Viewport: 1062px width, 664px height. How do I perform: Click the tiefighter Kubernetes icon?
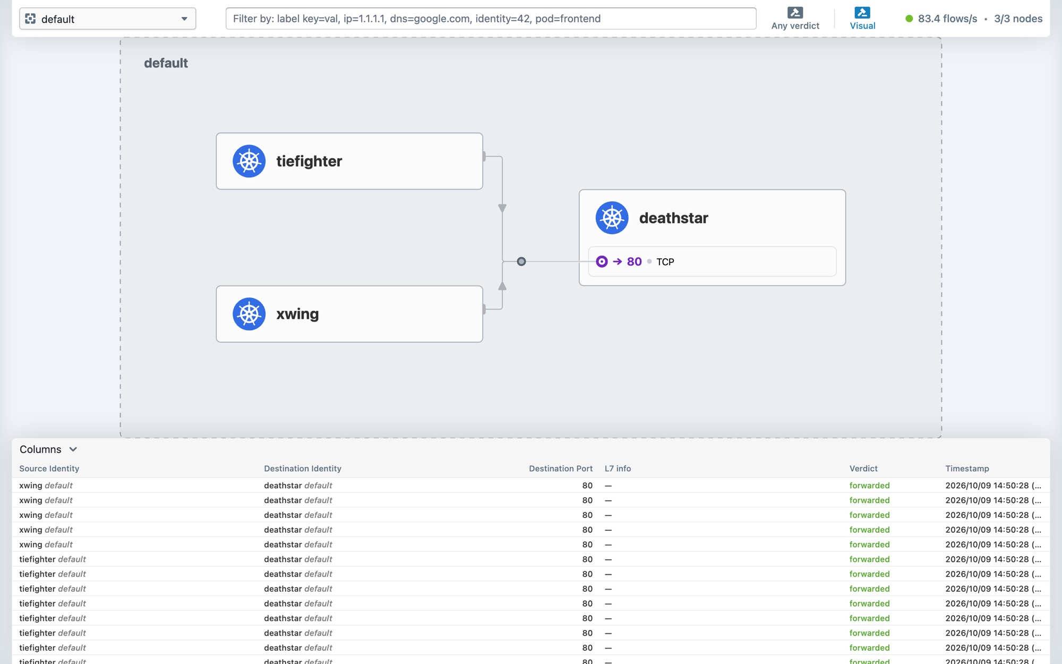pyautogui.click(x=249, y=161)
